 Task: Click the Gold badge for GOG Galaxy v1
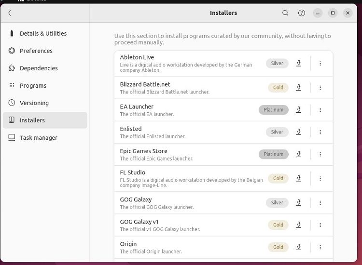(278, 225)
